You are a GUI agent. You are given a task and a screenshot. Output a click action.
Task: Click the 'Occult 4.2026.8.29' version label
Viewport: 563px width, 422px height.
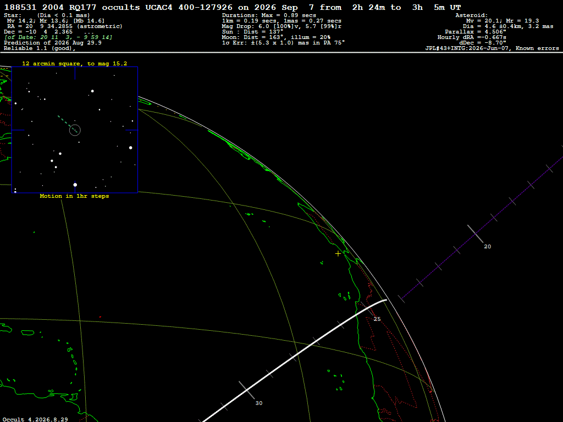35,419
